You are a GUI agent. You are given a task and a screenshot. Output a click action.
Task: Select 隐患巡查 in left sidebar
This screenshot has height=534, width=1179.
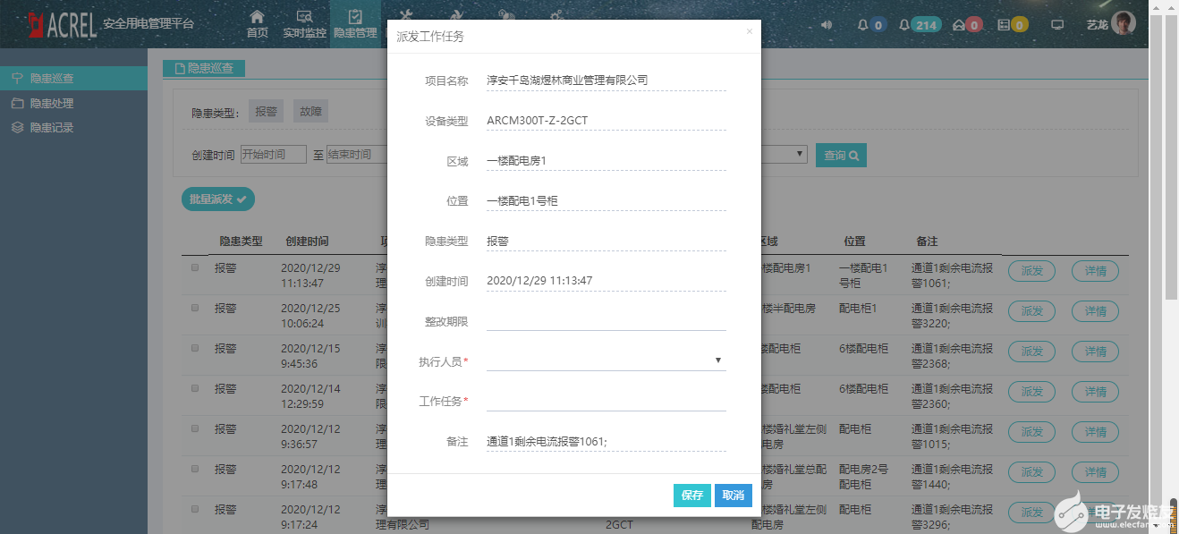pyautogui.click(x=73, y=79)
